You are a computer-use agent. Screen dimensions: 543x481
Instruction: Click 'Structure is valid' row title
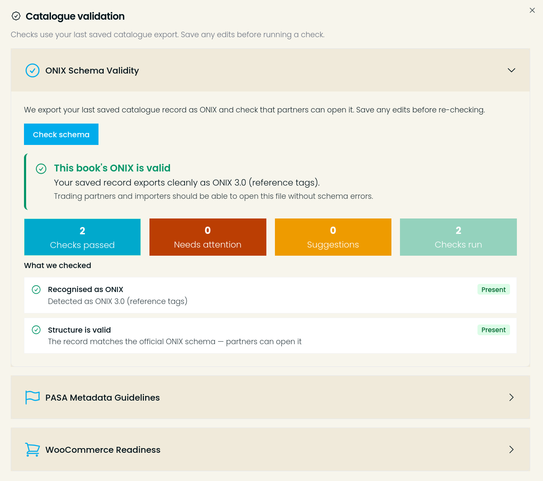tap(79, 330)
